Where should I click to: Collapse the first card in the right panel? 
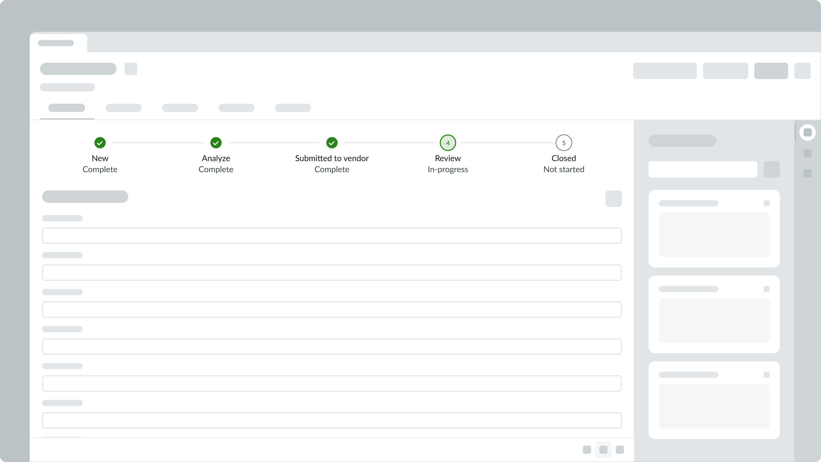pos(767,203)
